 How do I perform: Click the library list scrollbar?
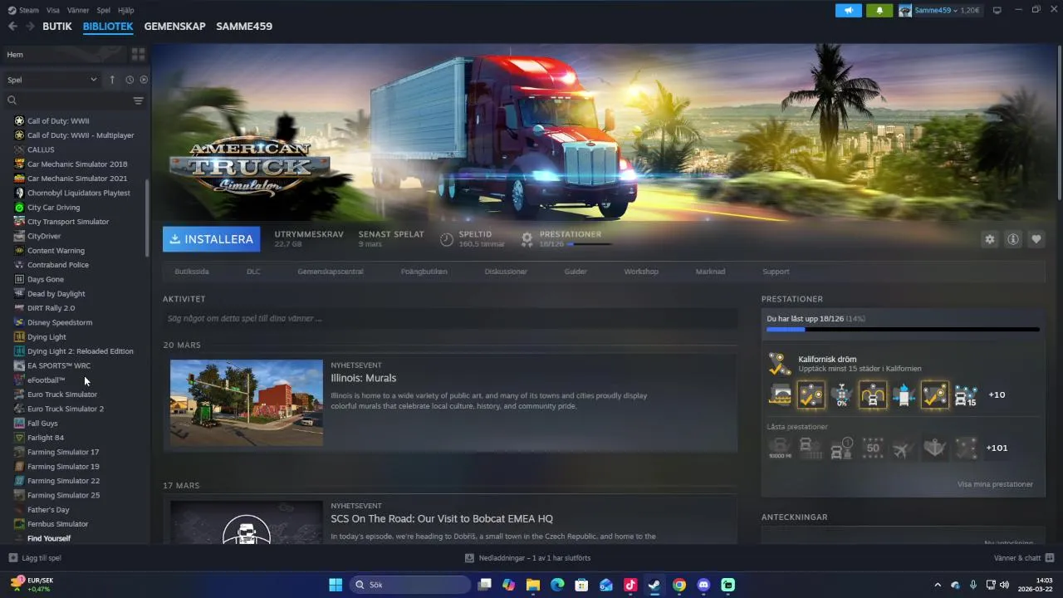click(x=147, y=218)
